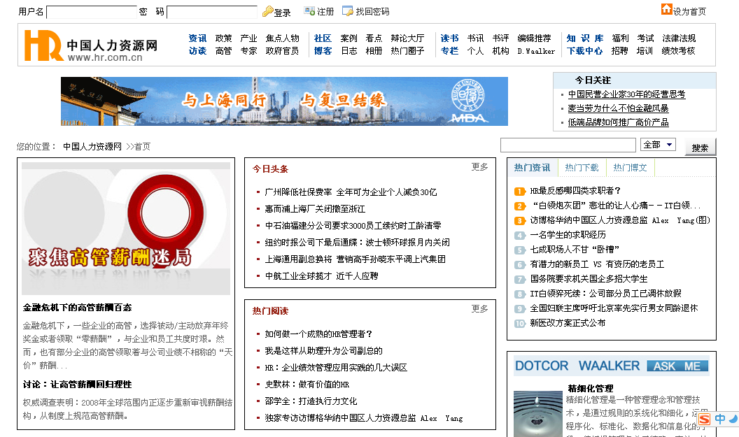Viewport: 739px width, 437px height.
Task: Open hot news 一名学生的求职经历
Action: 568,234
